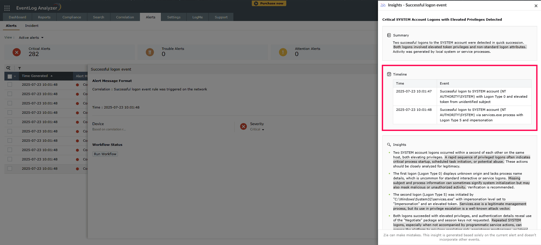Open the alert search icon
Viewport: 541px width, 245px height.
coord(8,68)
